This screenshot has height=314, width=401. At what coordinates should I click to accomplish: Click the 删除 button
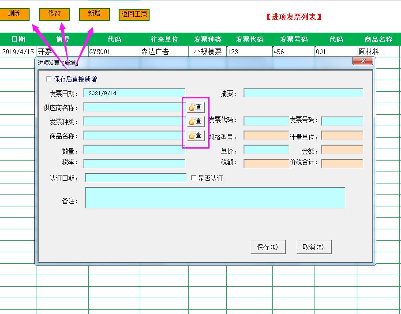pyautogui.click(x=15, y=14)
